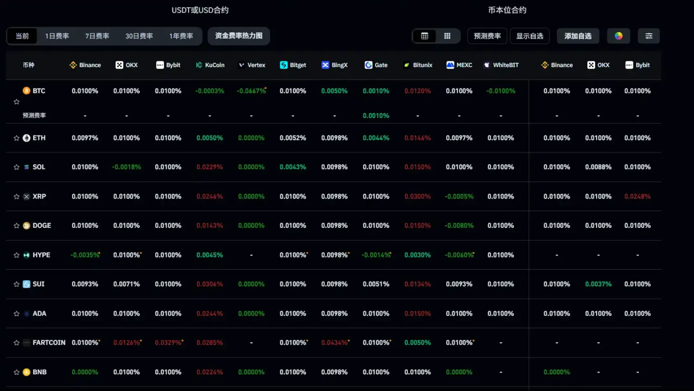The height and width of the screenshot is (391, 694).
Task: Click the Bitunix exchange column header
Action: 418,65
